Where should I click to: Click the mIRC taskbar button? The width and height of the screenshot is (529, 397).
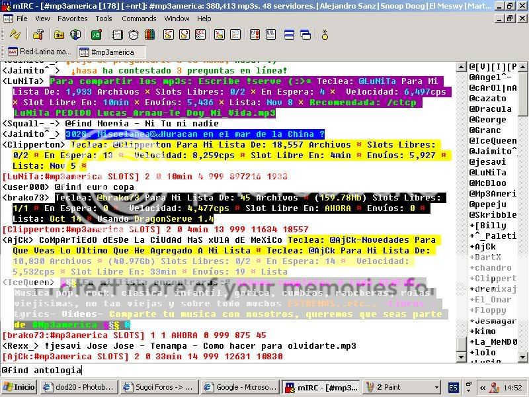pos(321,388)
